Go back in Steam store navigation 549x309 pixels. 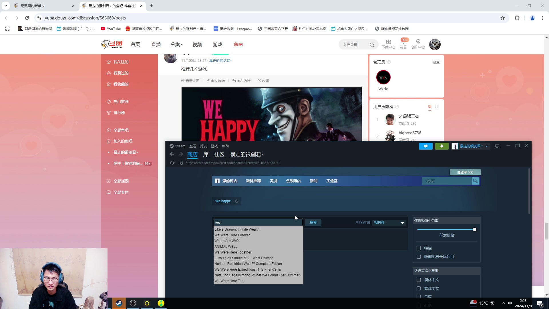(172, 154)
